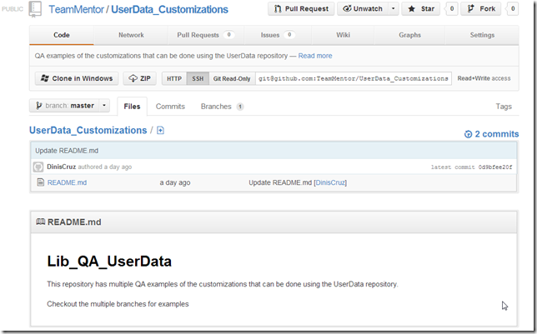This screenshot has height=334, width=537.
Task: Click the Clone in Windows button
Action: [76, 78]
